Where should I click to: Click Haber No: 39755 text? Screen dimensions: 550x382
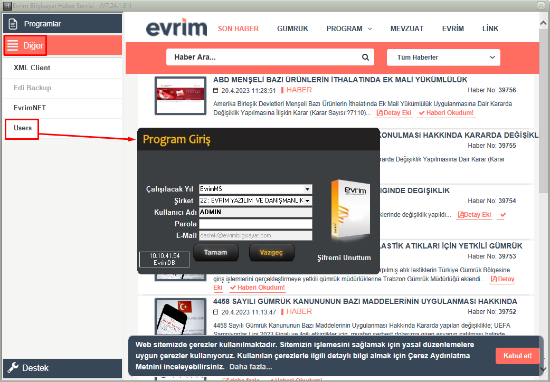(x=492, y=146)
